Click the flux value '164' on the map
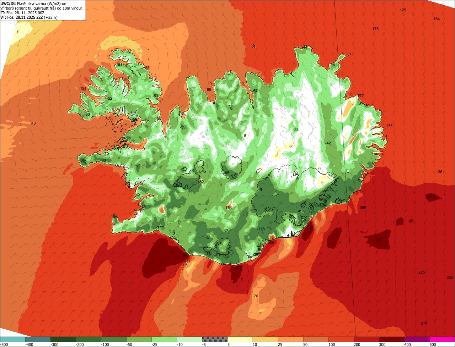 point(437,19)
